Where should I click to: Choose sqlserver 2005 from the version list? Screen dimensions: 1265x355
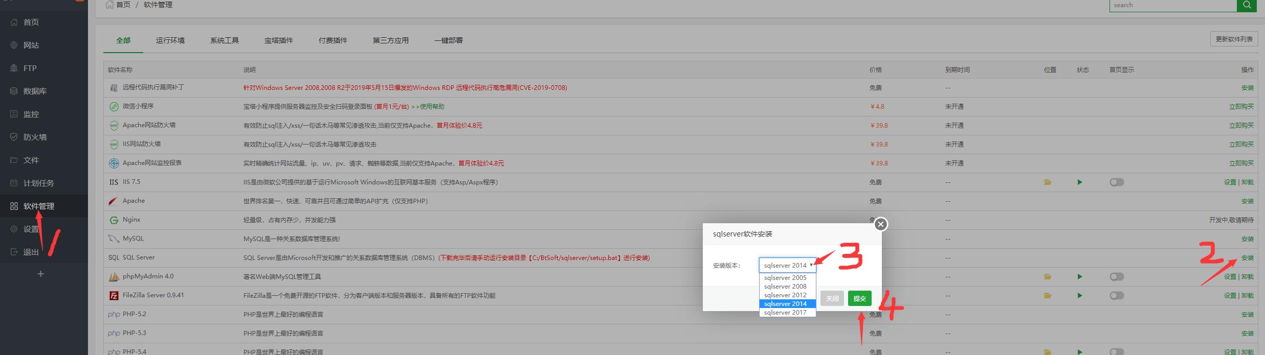[787, 278]
